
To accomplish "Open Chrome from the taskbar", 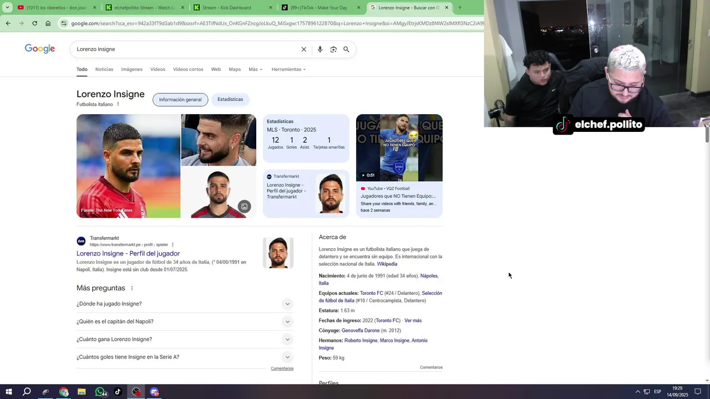I will pos(64,392).
